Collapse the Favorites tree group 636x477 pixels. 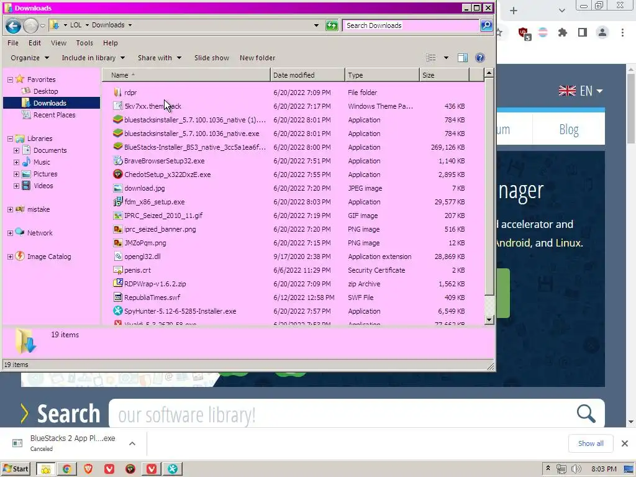(10, 80)
